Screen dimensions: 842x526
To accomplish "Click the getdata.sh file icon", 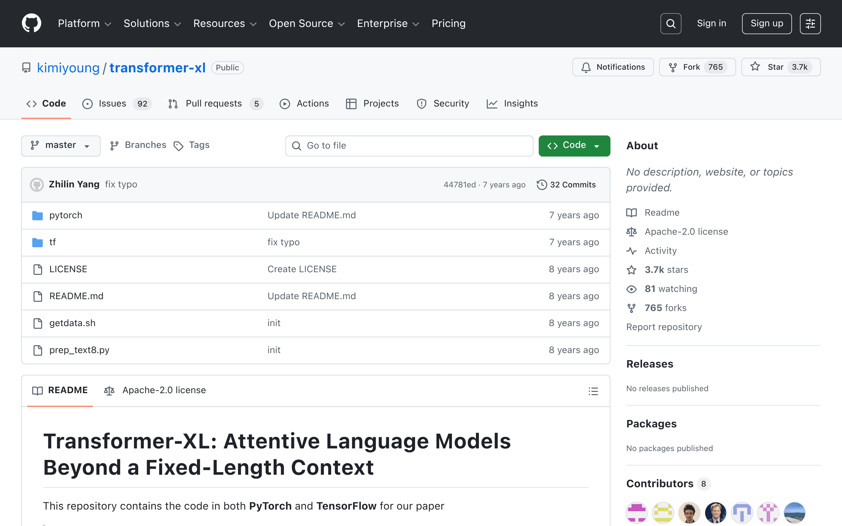I will click(37, 323).
